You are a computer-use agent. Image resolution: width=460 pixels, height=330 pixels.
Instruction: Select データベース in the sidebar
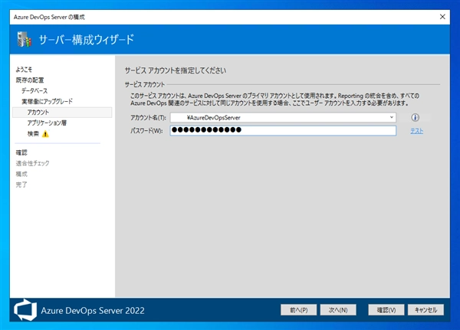pyautogui.click(x=34, y=91)
